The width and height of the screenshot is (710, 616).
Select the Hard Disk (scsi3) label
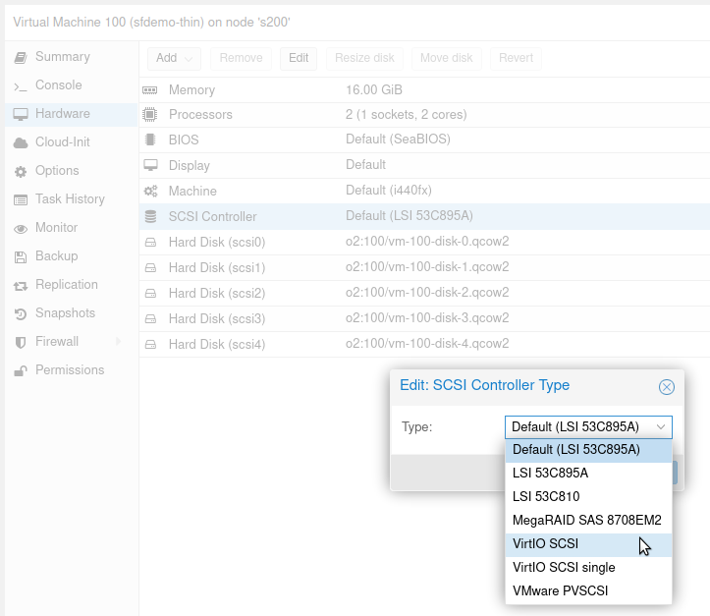[x=217, y=319]
